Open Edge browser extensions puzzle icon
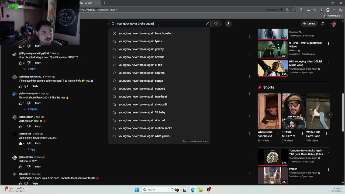Viewport: 345px width, 194px height. pos(301,10)
